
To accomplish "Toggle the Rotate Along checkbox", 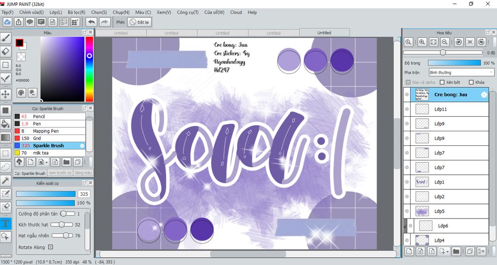I will (50, 247).
